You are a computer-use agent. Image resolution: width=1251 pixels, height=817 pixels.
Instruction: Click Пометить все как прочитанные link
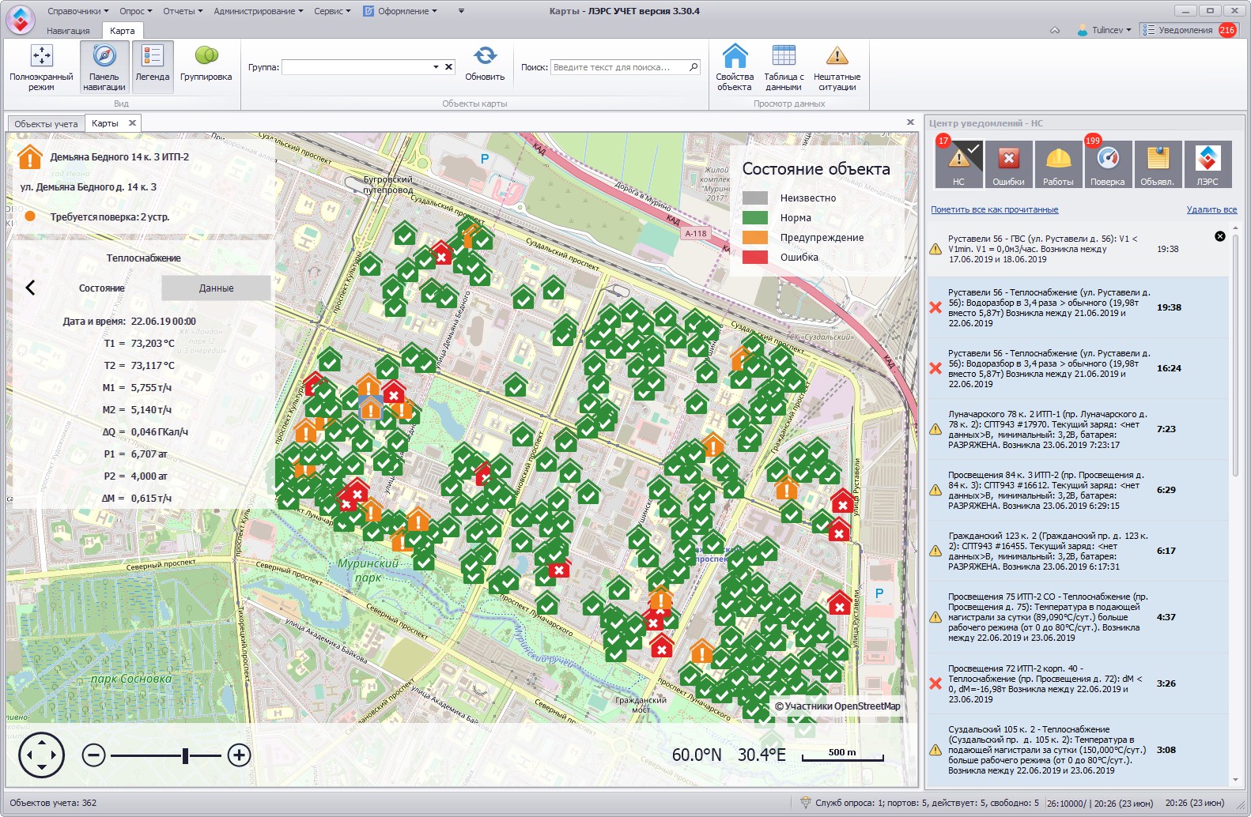994,209
